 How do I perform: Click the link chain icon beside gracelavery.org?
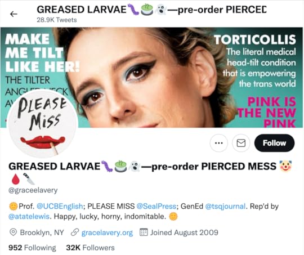[x=75, y=232]
